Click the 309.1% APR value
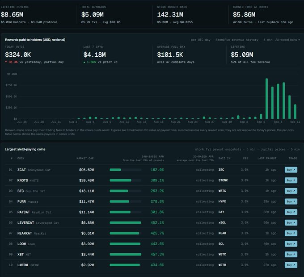The height and width of the screenshot is (277, 304). pyautogui.click(x=157, y=180)
